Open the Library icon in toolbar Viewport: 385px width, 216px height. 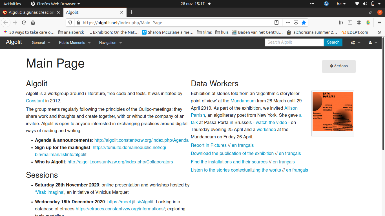[x=341, y=22]
